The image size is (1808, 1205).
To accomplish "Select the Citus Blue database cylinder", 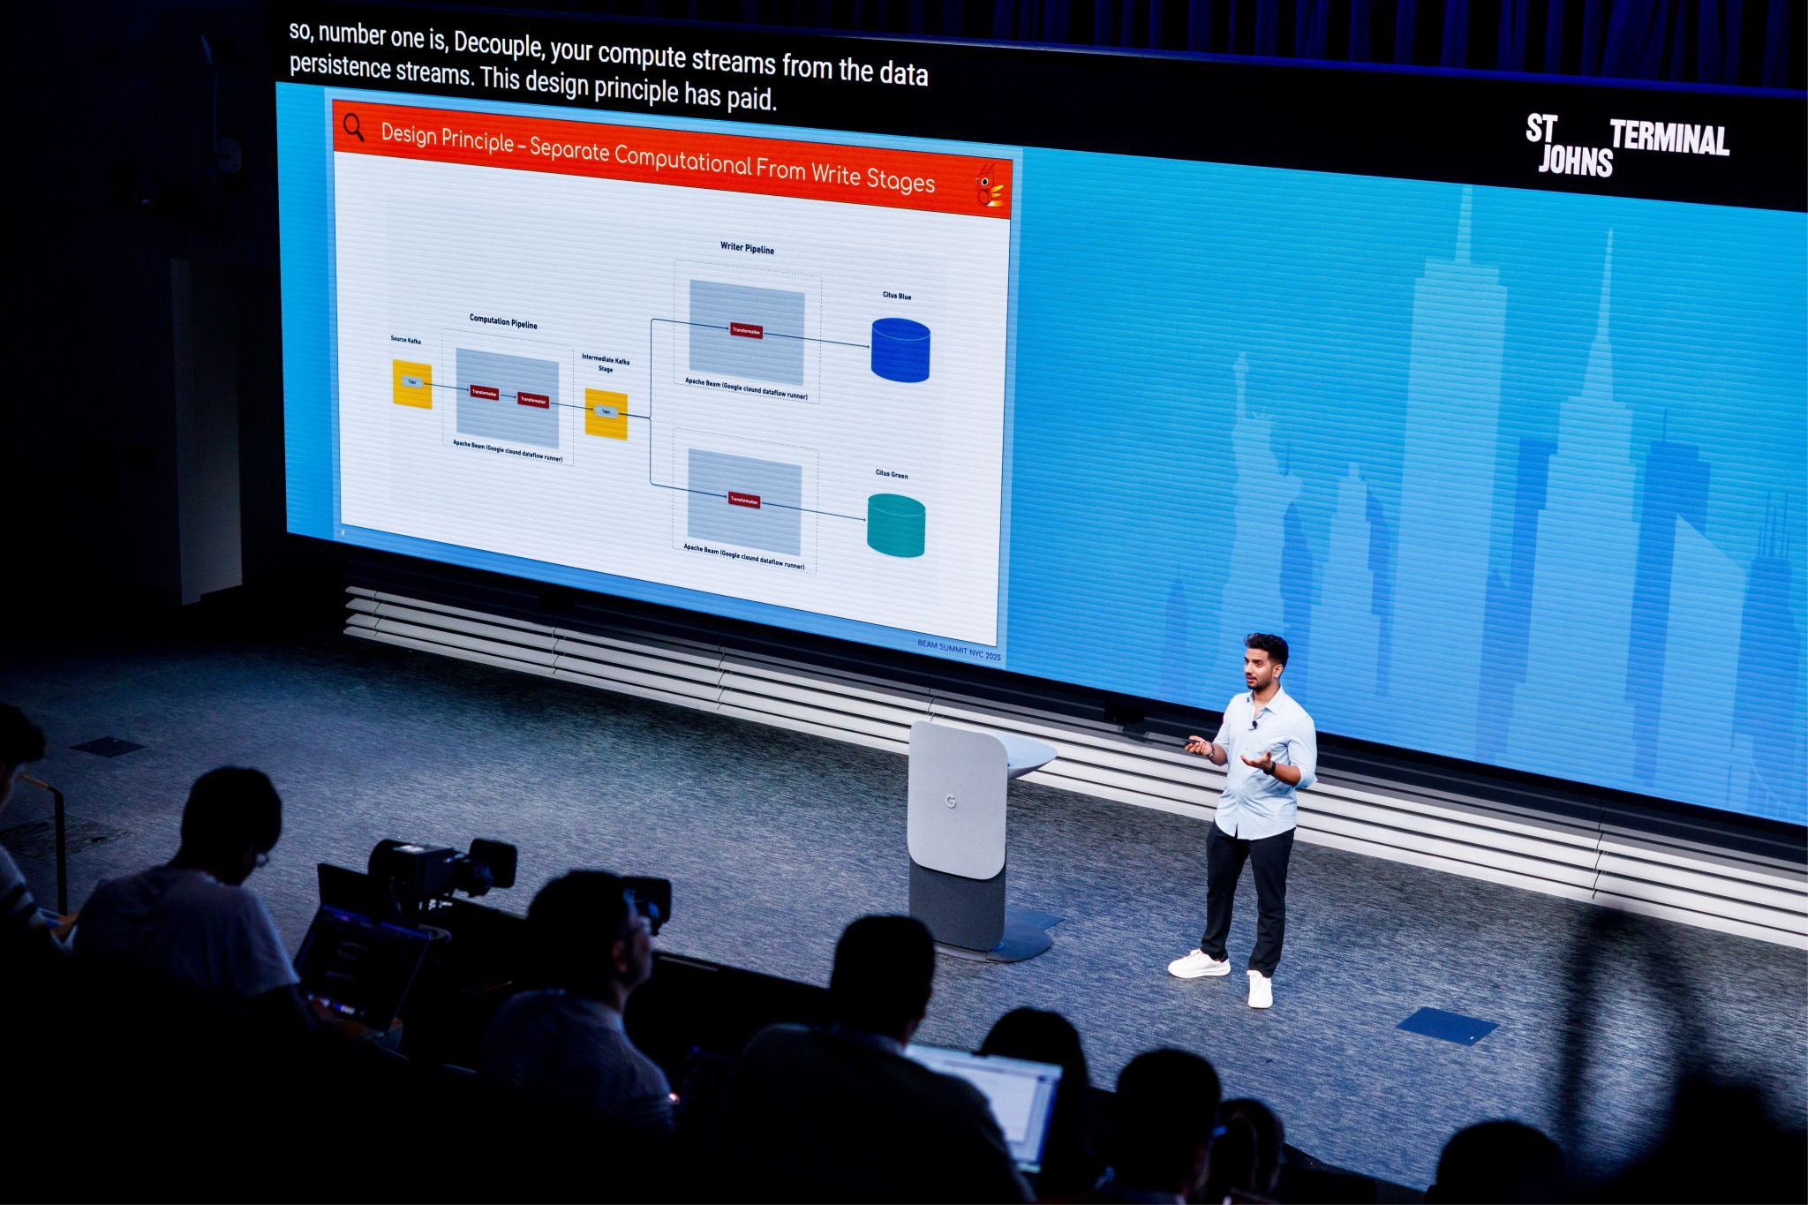I will tap(900, 350).
